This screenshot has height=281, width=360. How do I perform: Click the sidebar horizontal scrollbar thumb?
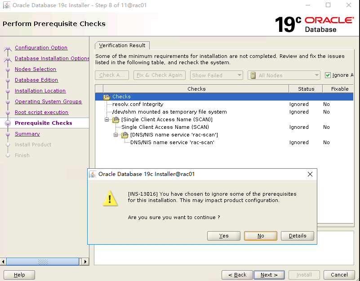tap(43, 262)
